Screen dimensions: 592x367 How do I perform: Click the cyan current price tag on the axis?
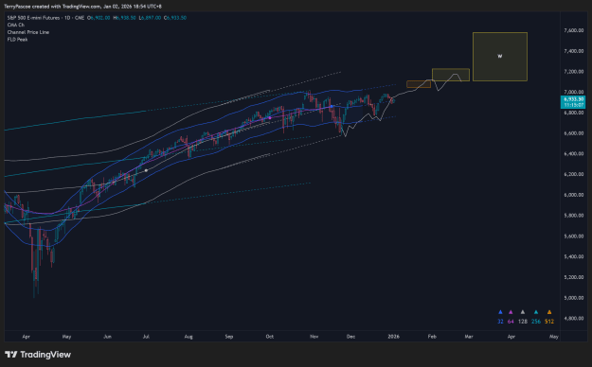[x=573, y=102]
